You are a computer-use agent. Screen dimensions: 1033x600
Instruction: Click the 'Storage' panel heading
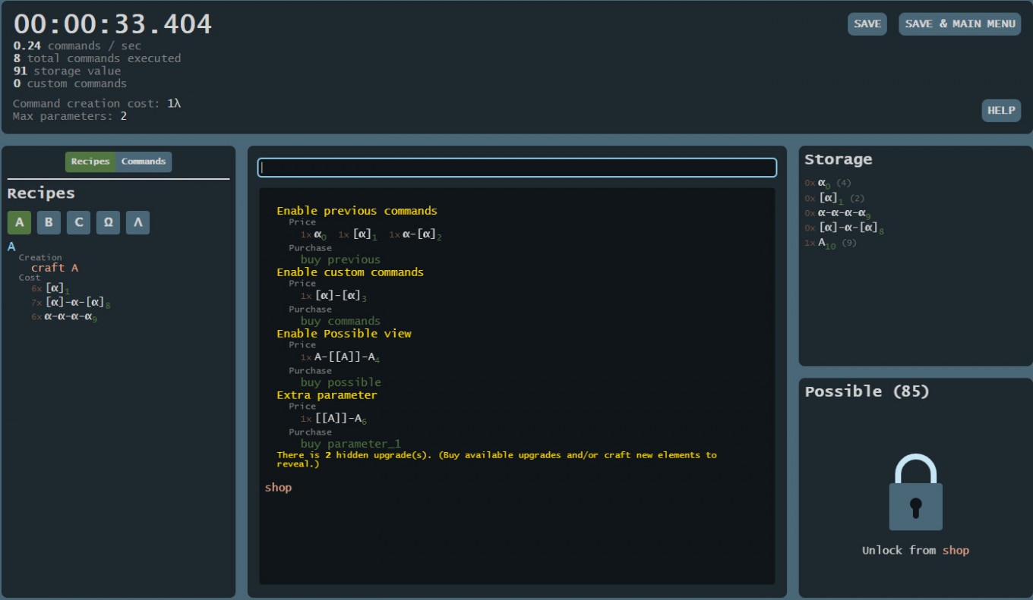click(839, 159)
